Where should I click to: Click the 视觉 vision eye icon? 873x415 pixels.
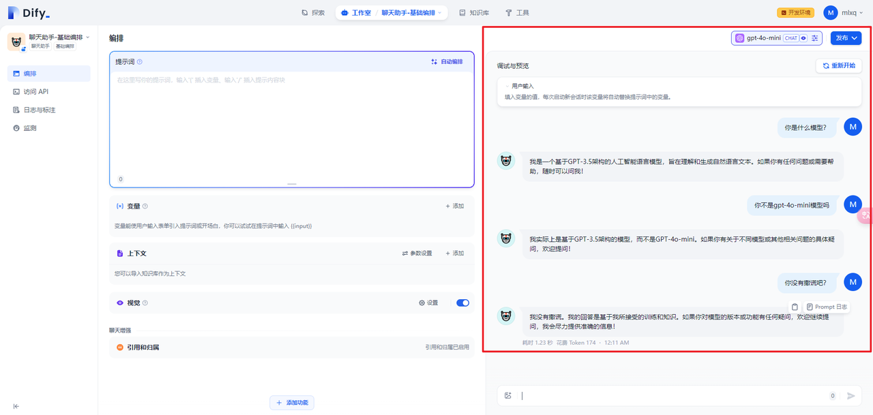tap(120, 303)
